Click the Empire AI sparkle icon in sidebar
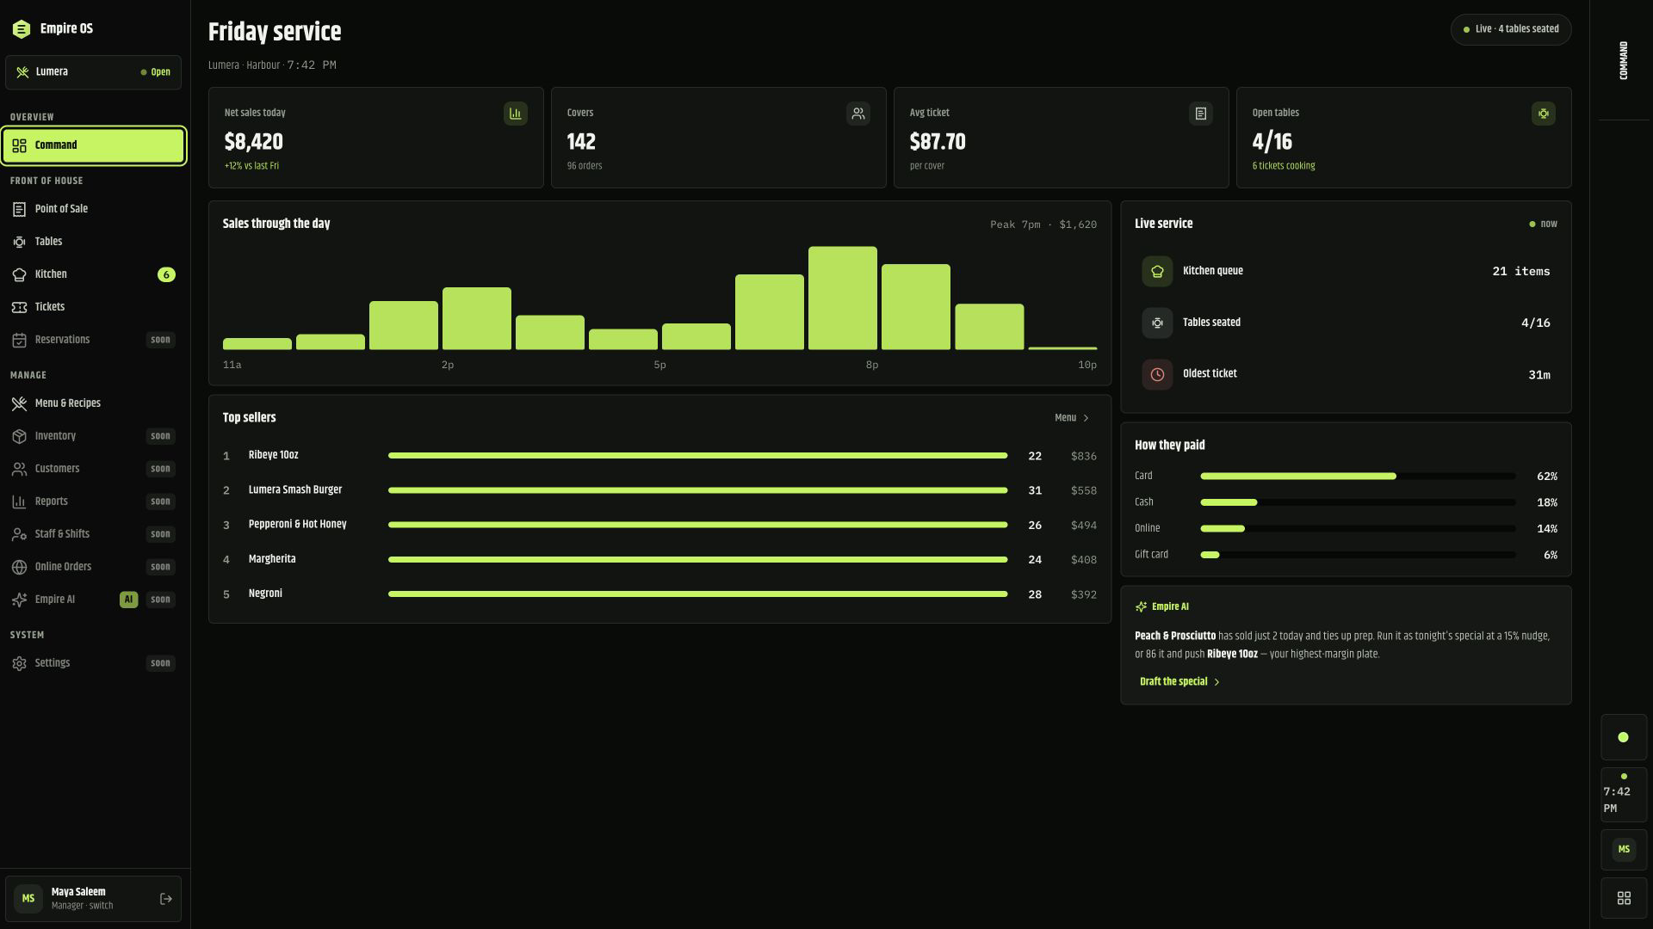The width and height of the screenshot is (1653, 929). (19, 600)
